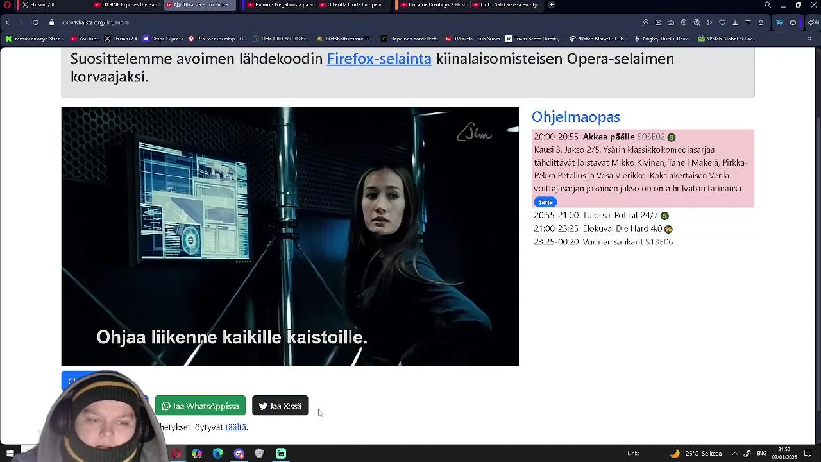Open the ad blocker shield icon
The height and width of the screenshot is (462, 821).
click(684, 22)
